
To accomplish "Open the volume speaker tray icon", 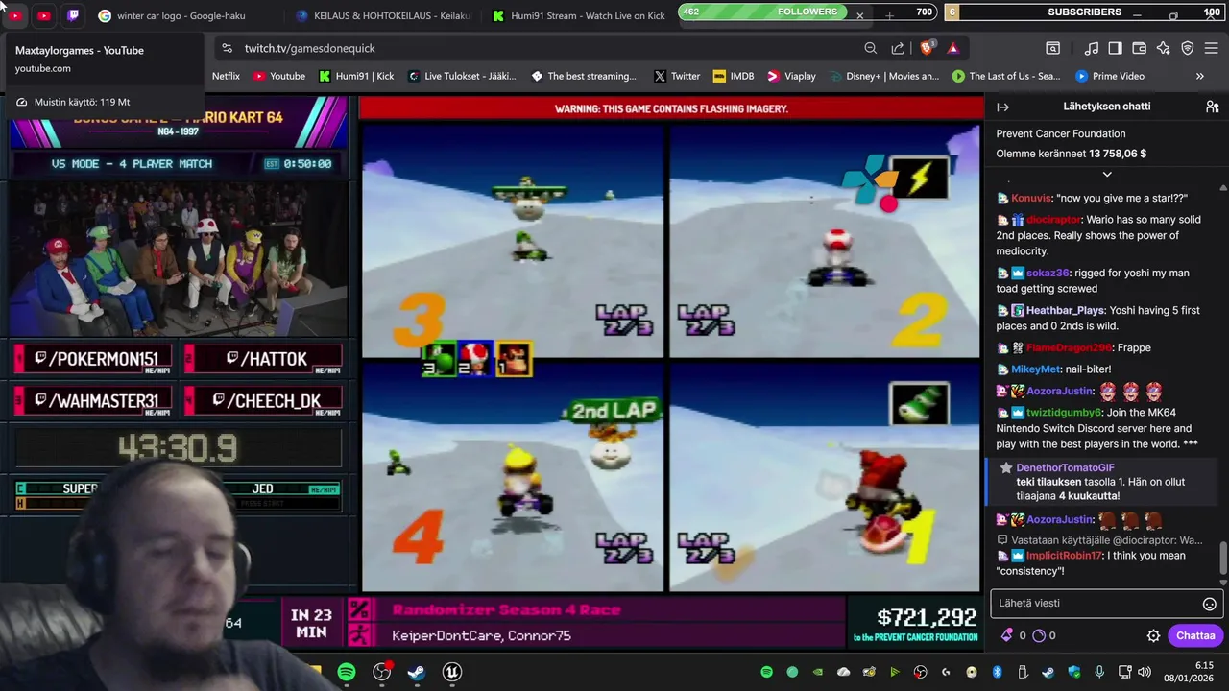I will [x=1145, y=672].
